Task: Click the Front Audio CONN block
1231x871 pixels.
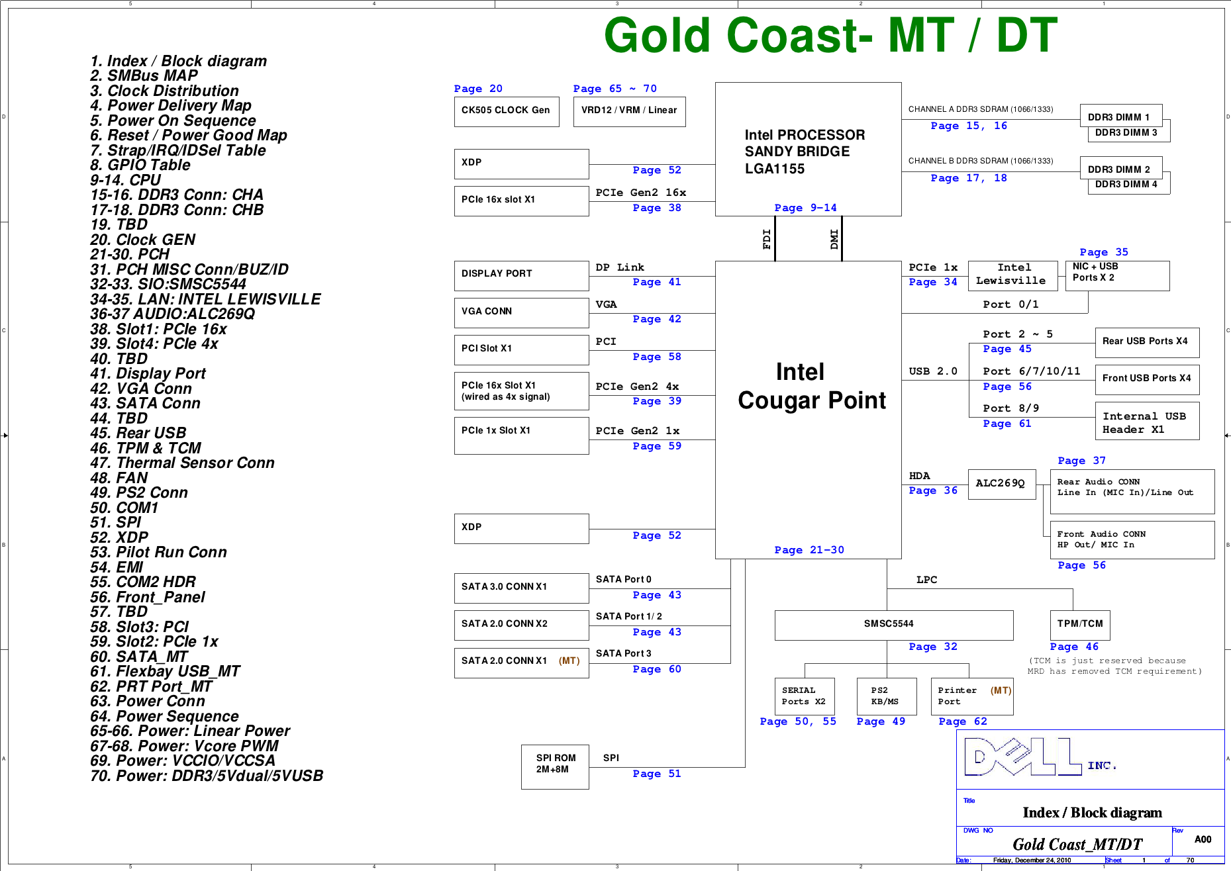Action: 1132,540
